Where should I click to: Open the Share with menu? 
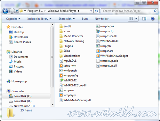(x=67, y=19)
